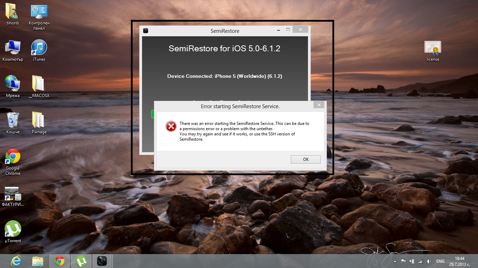Close the SemiRestore main window

[300, 30]
